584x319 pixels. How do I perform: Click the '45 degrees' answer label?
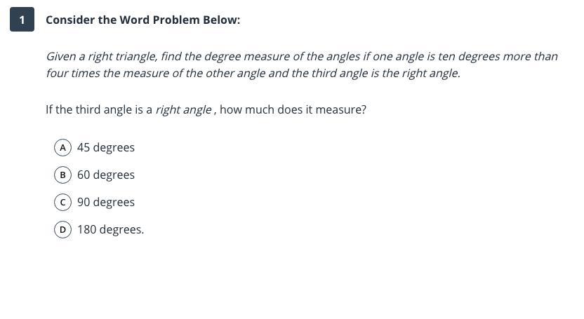click(x=106, y=147)
